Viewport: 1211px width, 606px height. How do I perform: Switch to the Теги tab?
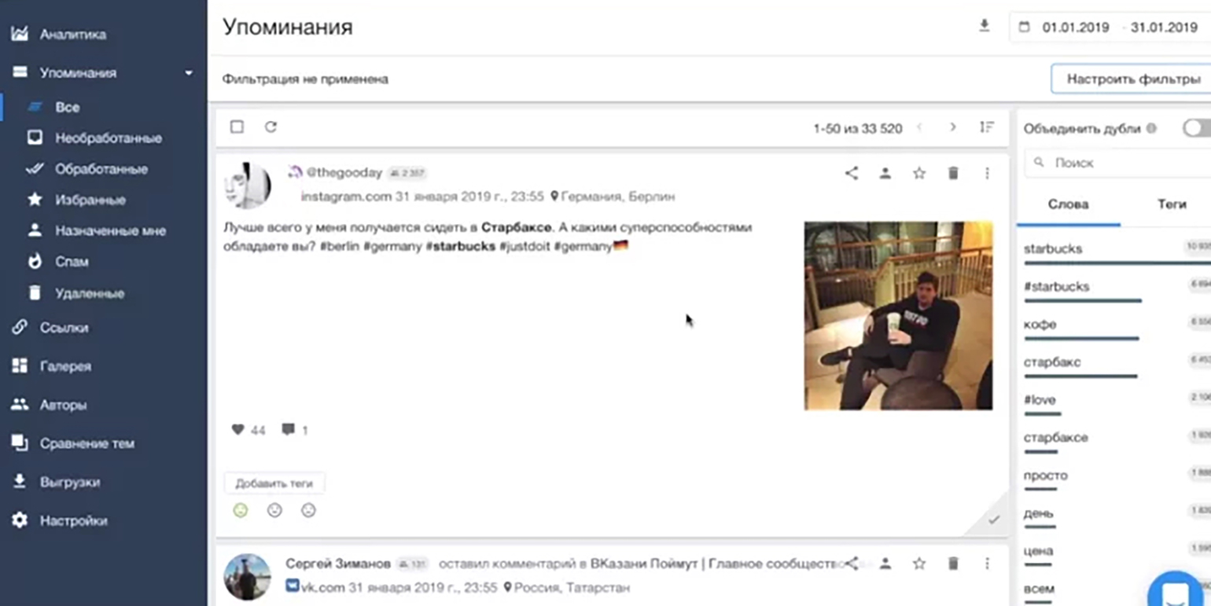[1172, 204]
